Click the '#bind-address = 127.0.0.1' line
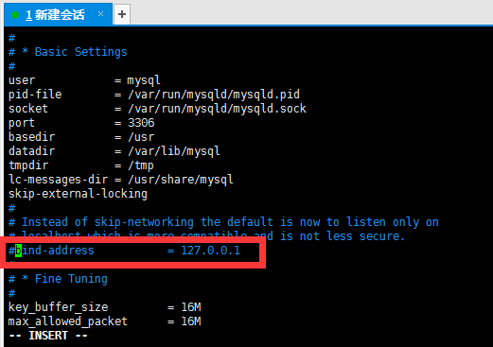This screenshot has width=493, height=347. [124, 251]
